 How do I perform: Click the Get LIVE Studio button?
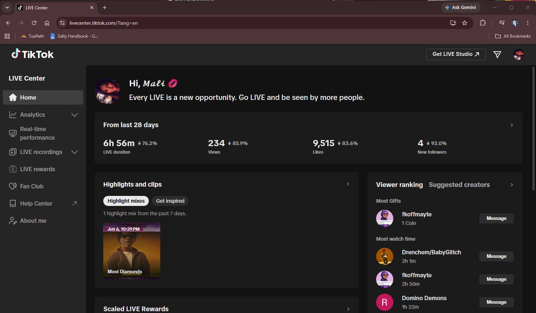456,54
